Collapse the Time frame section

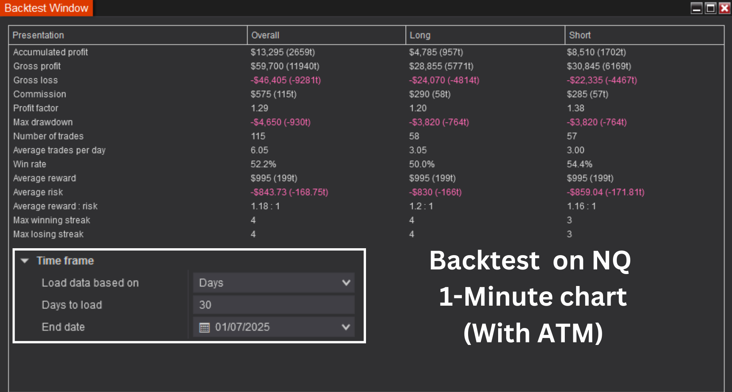coord(25,261)
